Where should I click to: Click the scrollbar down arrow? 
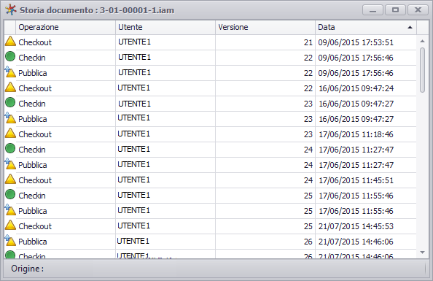point(422,253)
